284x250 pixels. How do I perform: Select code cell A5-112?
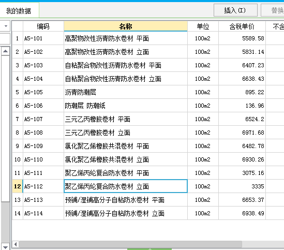click(43, 186)
